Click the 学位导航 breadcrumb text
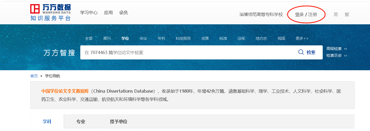This screenshot has width=370, height=131. [52, 76]
